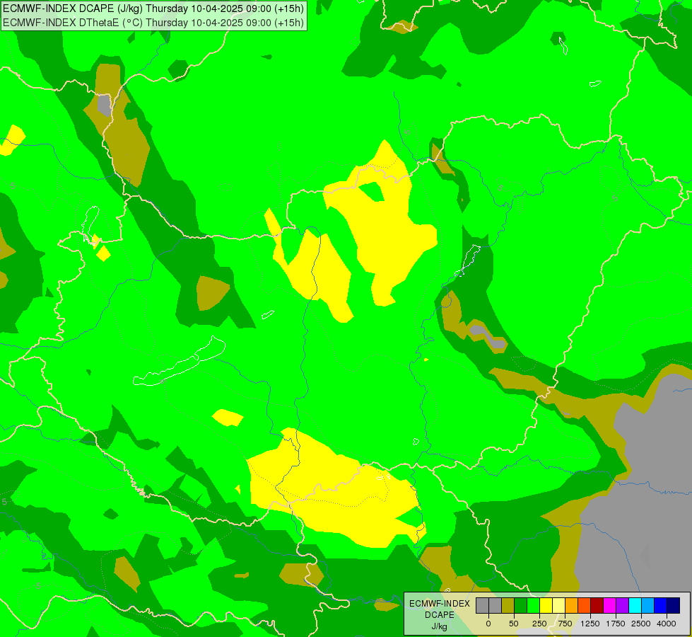The image size is (692, 637).
Task: Click the legend value 50
Action: pyautogui.click(x=514, y=624)
